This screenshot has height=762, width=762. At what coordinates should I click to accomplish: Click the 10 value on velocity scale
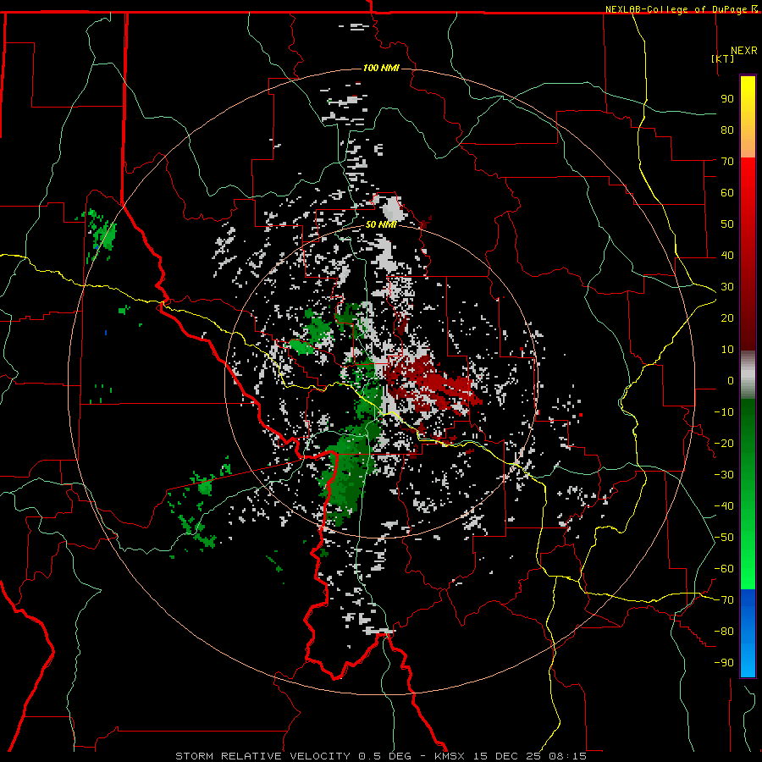tap(727, 350)
